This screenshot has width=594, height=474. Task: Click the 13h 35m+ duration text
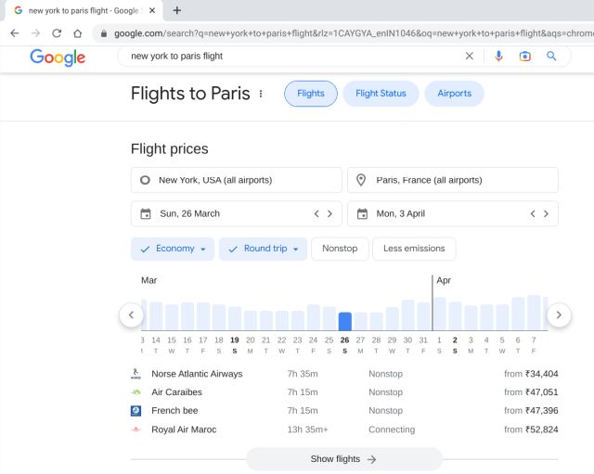point(307,429)
